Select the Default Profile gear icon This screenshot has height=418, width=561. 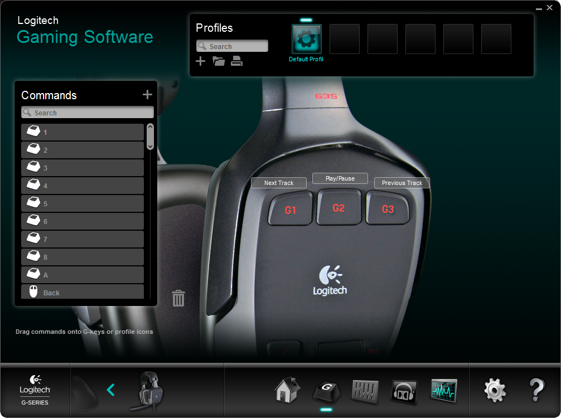[307, 39]
